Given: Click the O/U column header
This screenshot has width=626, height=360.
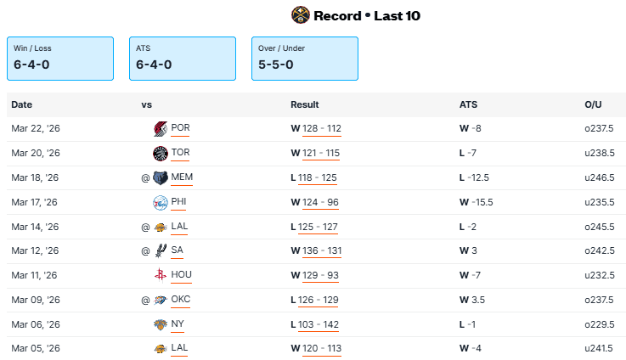Looking at the screenshot, I should point(593,104).
